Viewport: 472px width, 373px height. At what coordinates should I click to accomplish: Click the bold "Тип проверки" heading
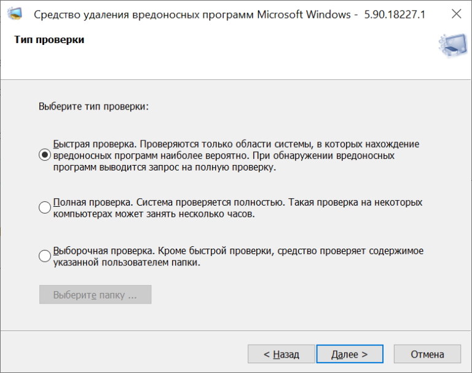[49, 40]
